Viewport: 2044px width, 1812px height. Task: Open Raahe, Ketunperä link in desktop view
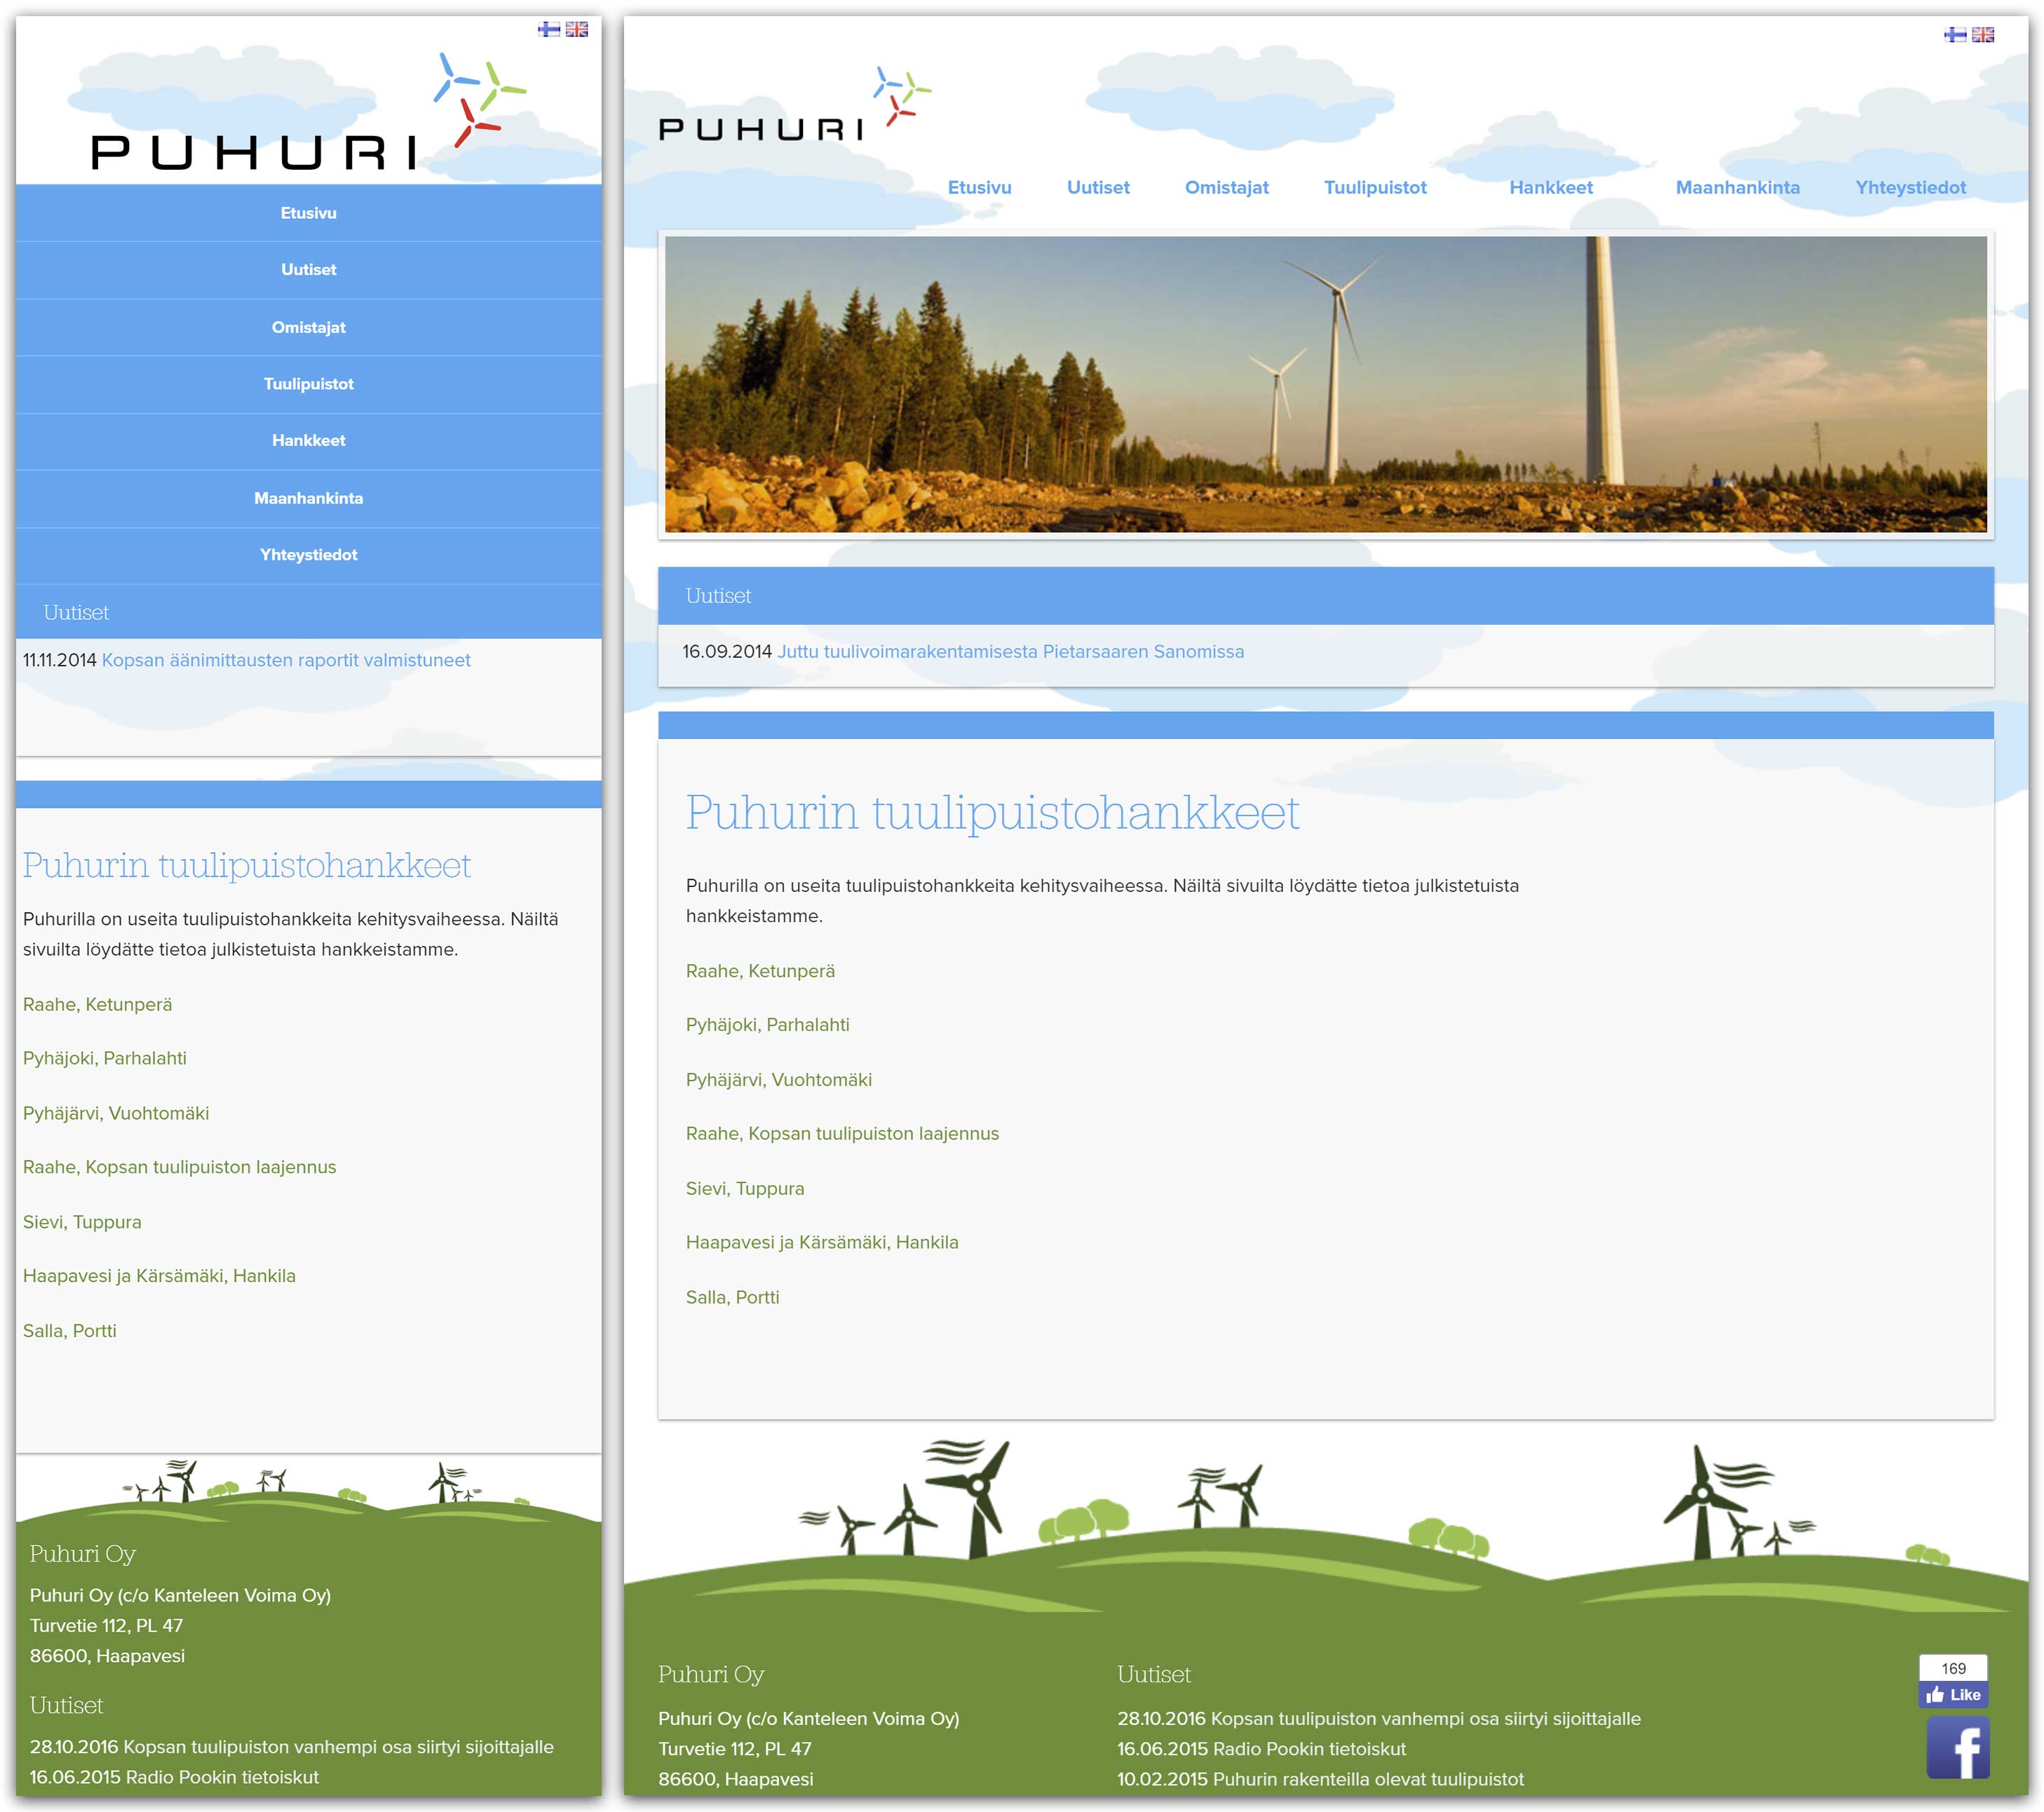coord(760,971)
